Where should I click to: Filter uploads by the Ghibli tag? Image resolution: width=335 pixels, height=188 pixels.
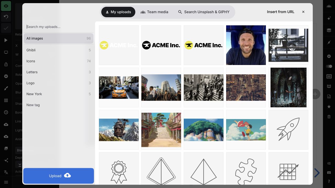(59, 50)
